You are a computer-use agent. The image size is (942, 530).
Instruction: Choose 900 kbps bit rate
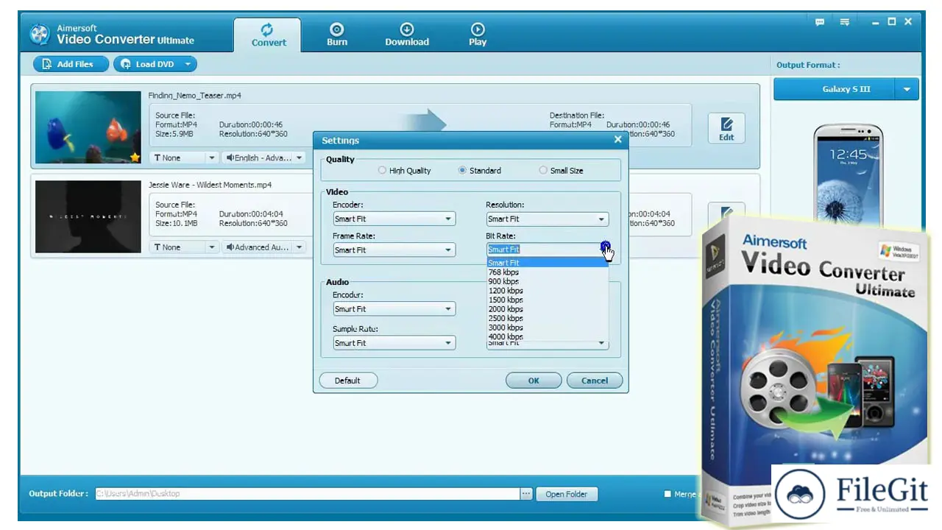pyautogui.click(x=547, y=281)
